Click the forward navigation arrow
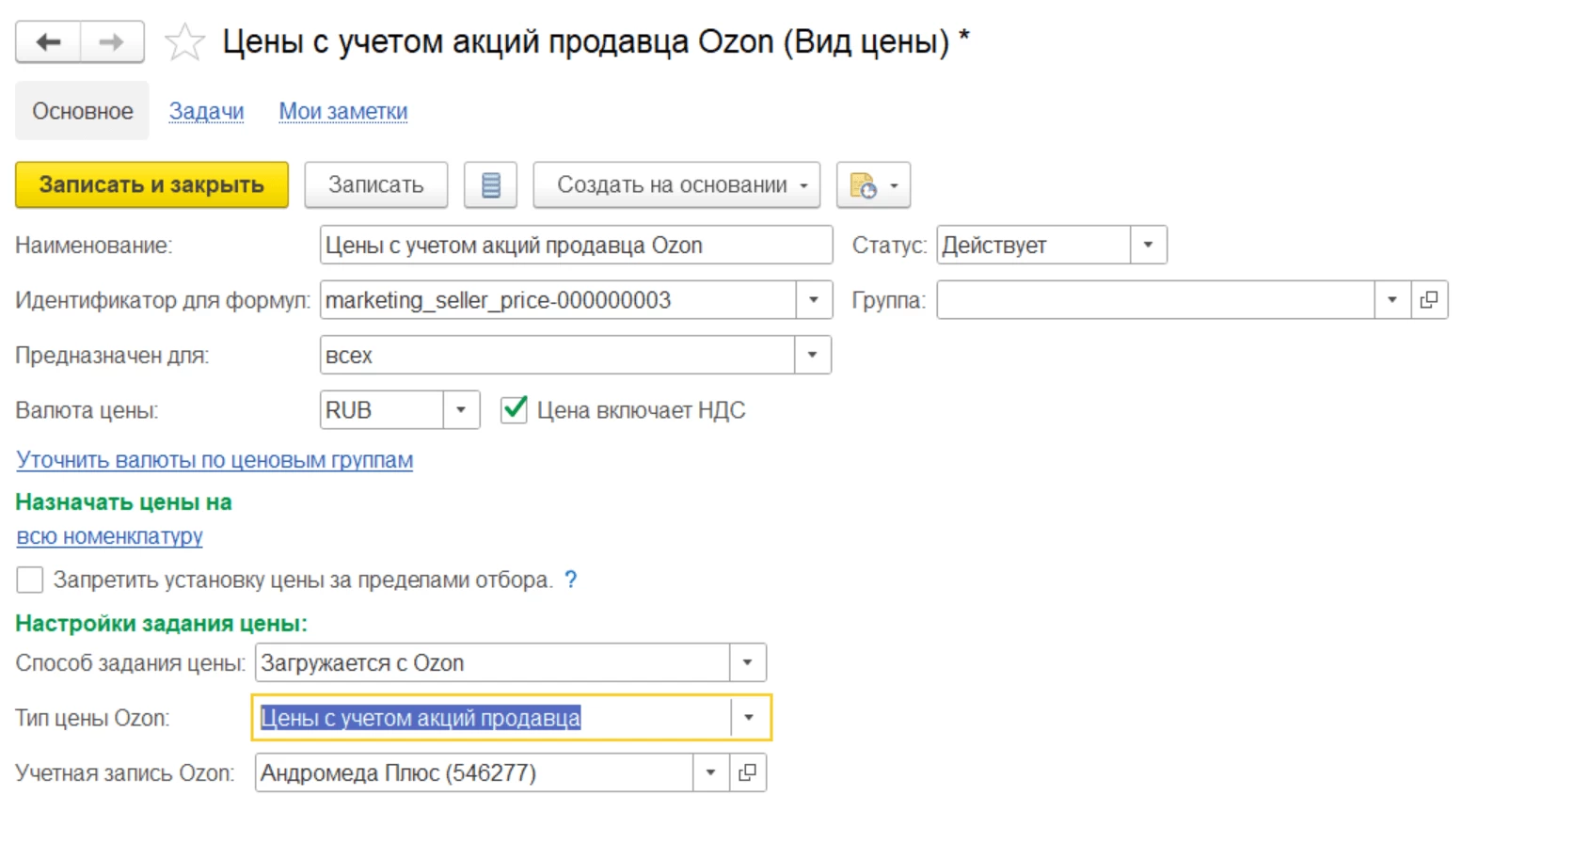The width and height of the screenshot is (1573, 843). coord(112,42)
